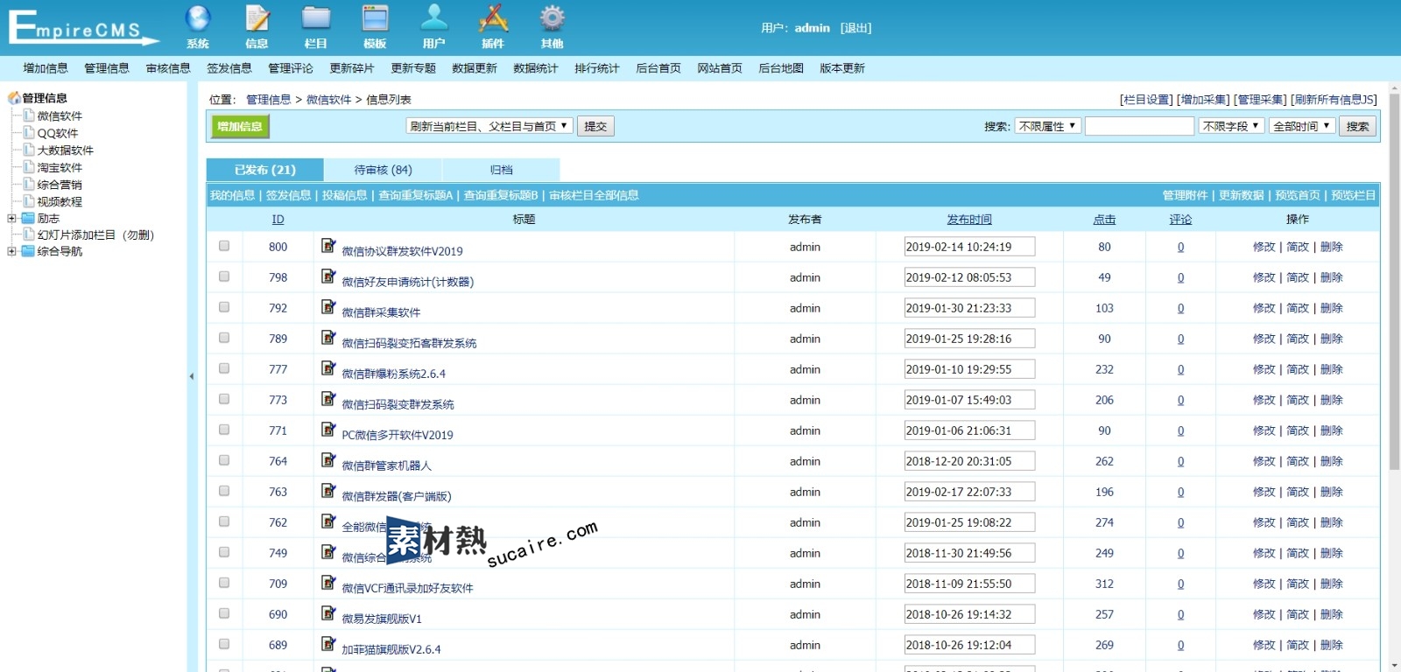Click in the search keyword input field

coord(1139,126)
